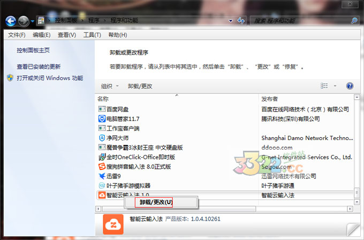
Task: Open the 帮助(H) menu
Action: [x=118, y=35]
